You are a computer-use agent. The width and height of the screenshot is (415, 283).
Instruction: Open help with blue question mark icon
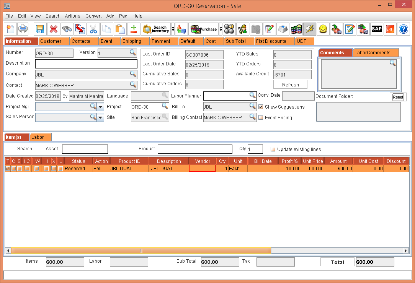[x=404, y=29]
